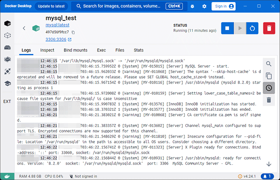Image resolution: width=280 pixels, height=180 pixels.
Task: Click Update to latest button
Action: pos(51,6)
